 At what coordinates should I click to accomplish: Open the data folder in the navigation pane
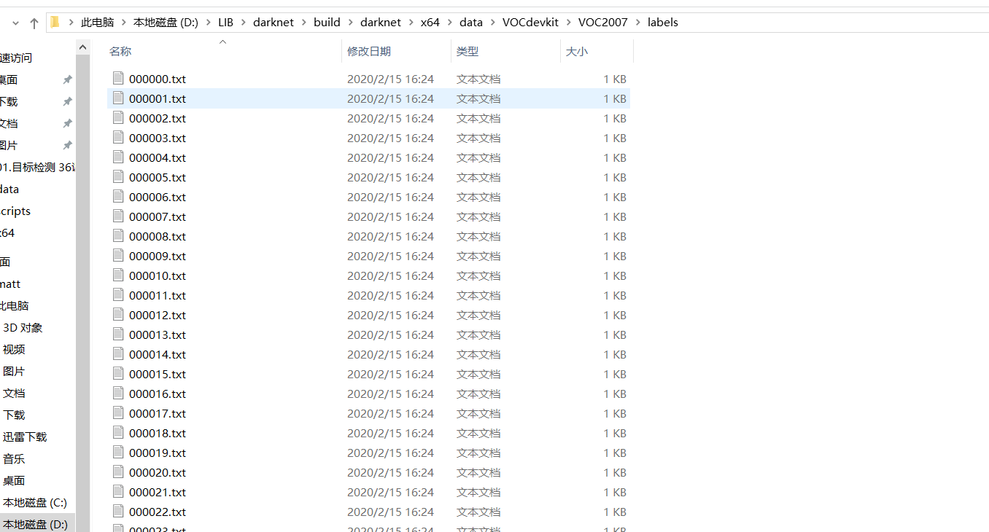point(9,189)
